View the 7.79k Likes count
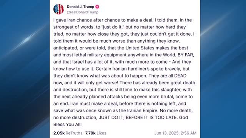This screenshot has height=138, width=246. 90,133
